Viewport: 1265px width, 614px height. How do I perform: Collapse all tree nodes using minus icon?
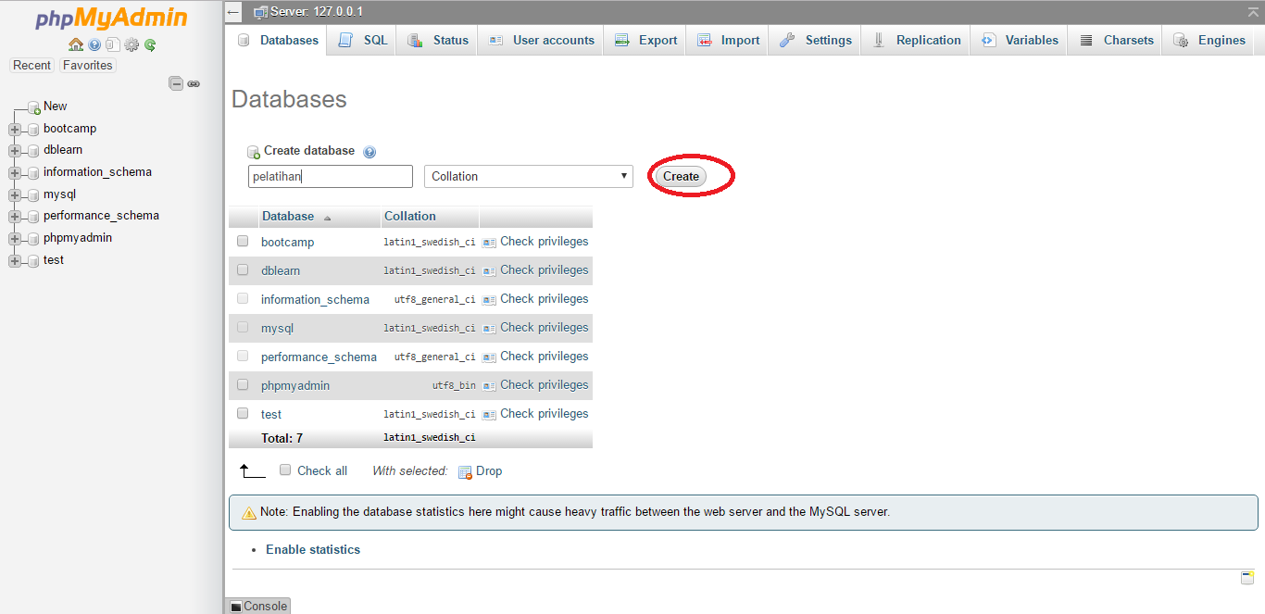[176, 83]
